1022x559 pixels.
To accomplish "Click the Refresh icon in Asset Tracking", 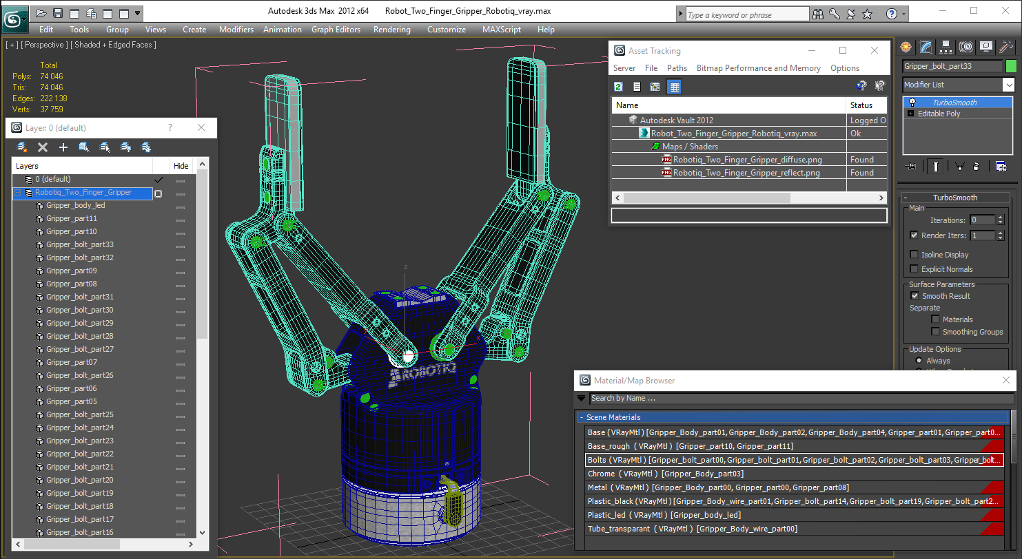I will click(x=619, y=86).
